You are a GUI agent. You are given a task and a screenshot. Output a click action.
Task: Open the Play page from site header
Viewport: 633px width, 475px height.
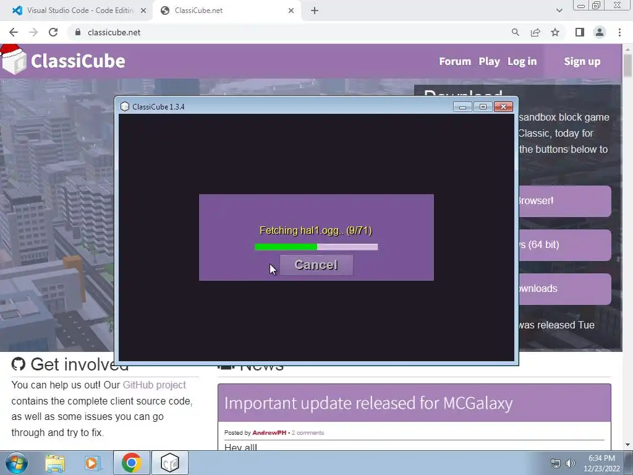point(489,61)
